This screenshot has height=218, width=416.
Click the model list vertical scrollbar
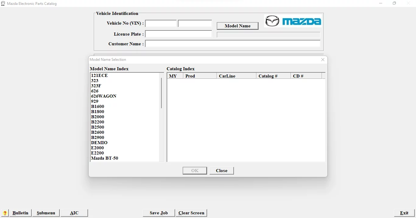[x=161, y=93]
